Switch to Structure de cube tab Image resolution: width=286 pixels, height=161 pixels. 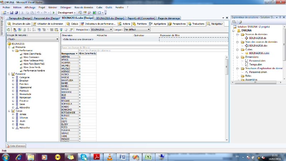coord(19,24)
